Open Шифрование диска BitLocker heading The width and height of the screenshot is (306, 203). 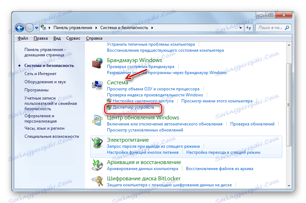[x=144, y=179]
